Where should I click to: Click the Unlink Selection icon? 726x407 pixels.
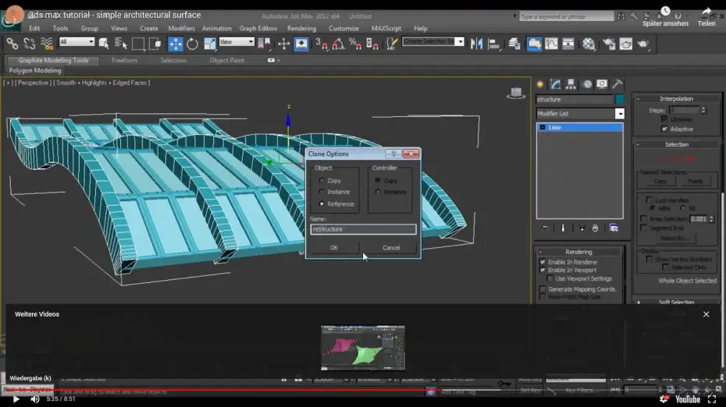coord(29,44)
